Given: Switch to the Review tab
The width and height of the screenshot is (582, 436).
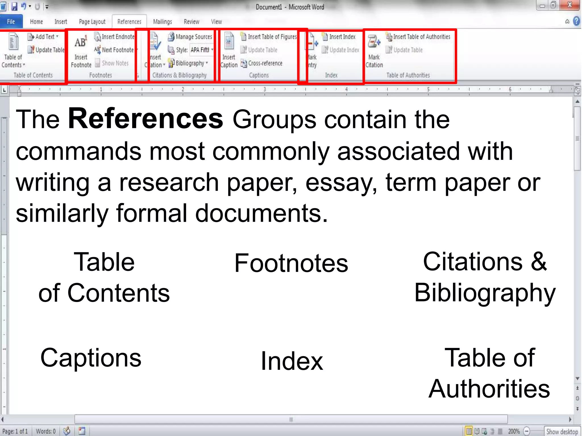Looking at the screenshot, I should click(192, 22).
